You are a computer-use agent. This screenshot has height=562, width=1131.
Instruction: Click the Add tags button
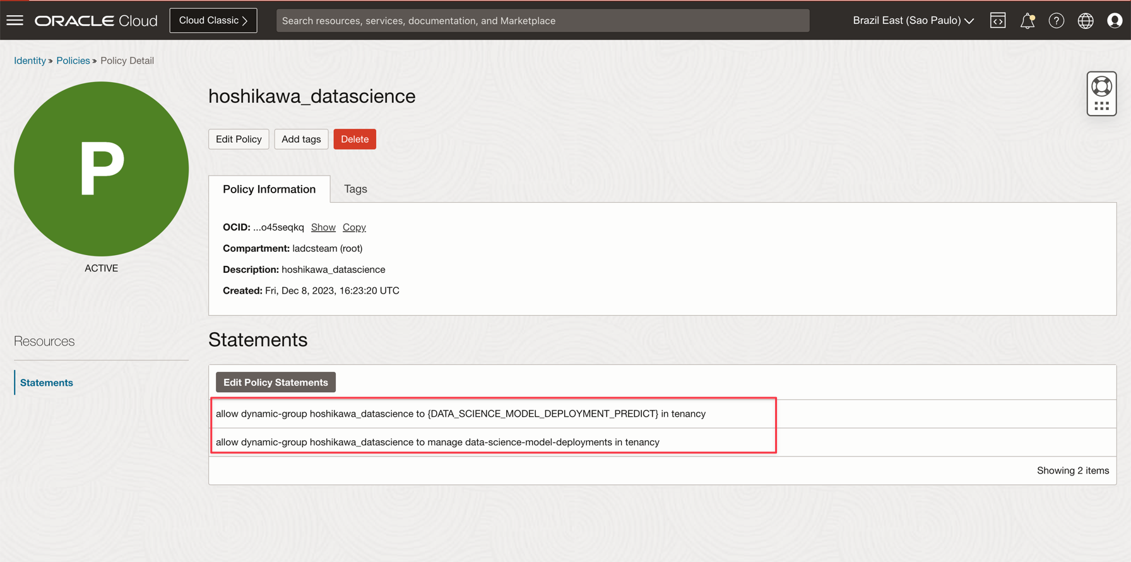click(301, 139)
